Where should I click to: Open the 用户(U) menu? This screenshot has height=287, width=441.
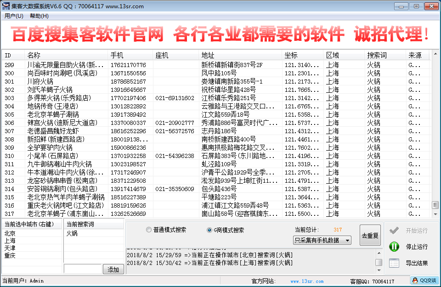(x=14, y=16)
